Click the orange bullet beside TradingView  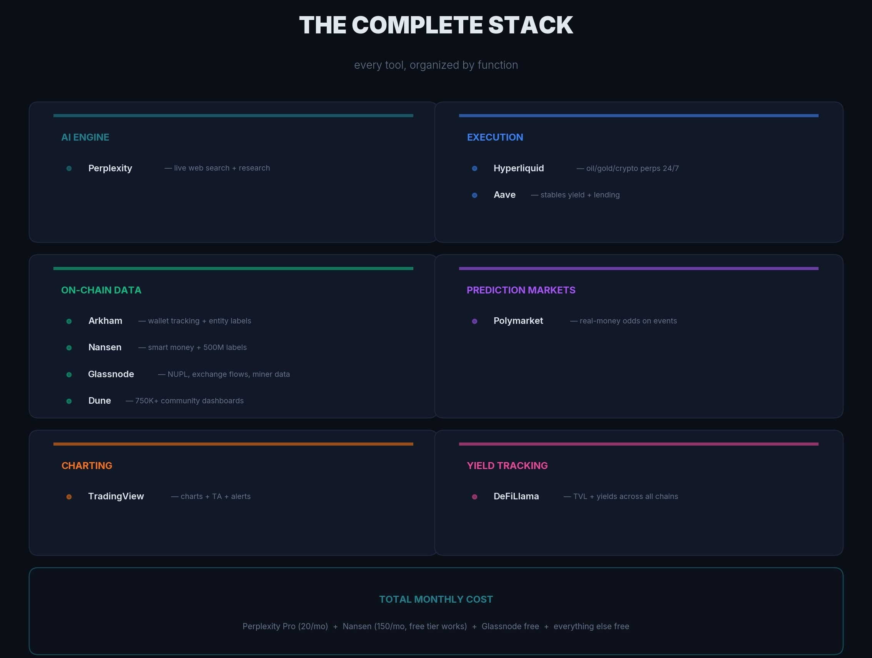tap(69, 497)
